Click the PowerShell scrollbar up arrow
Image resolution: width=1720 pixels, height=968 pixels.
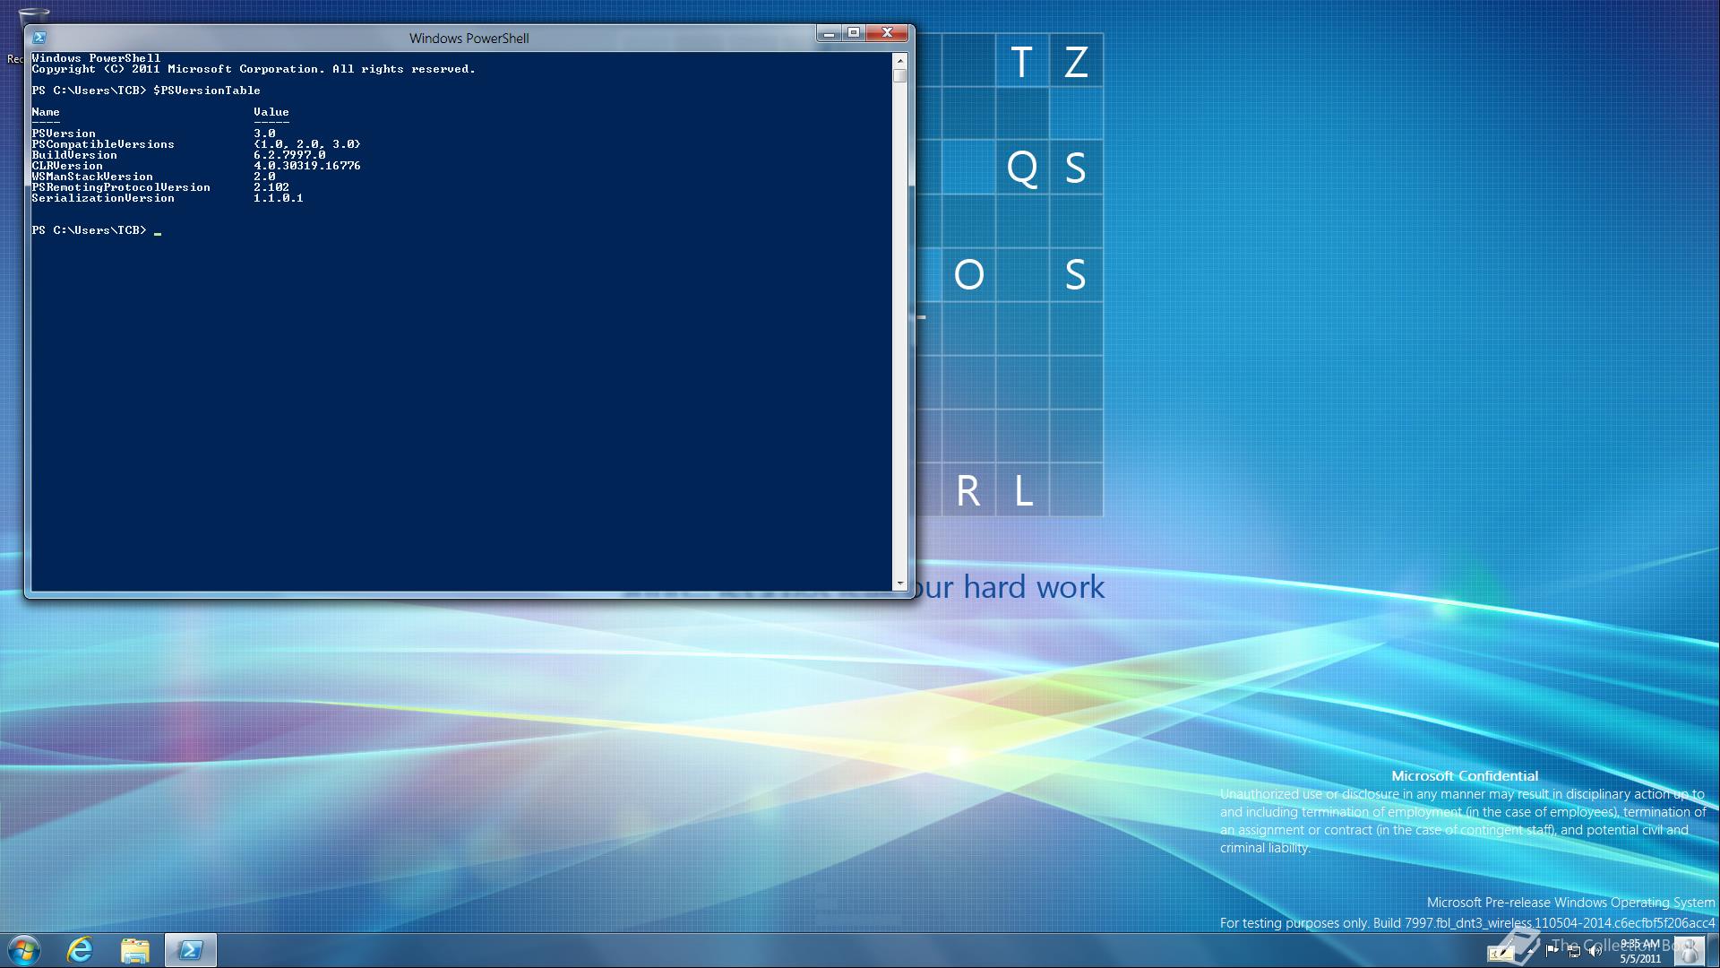[x=900, y=61]
